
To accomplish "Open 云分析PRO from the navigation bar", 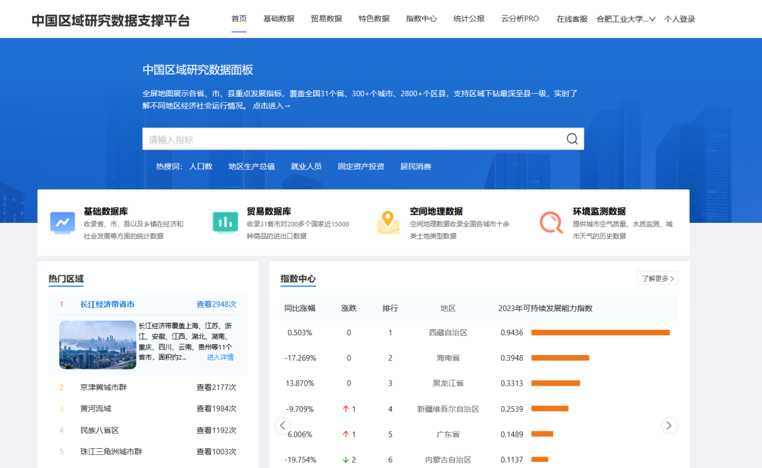I will tap(520, 19).
